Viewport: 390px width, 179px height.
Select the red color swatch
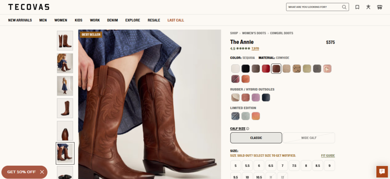coord(266,68)
